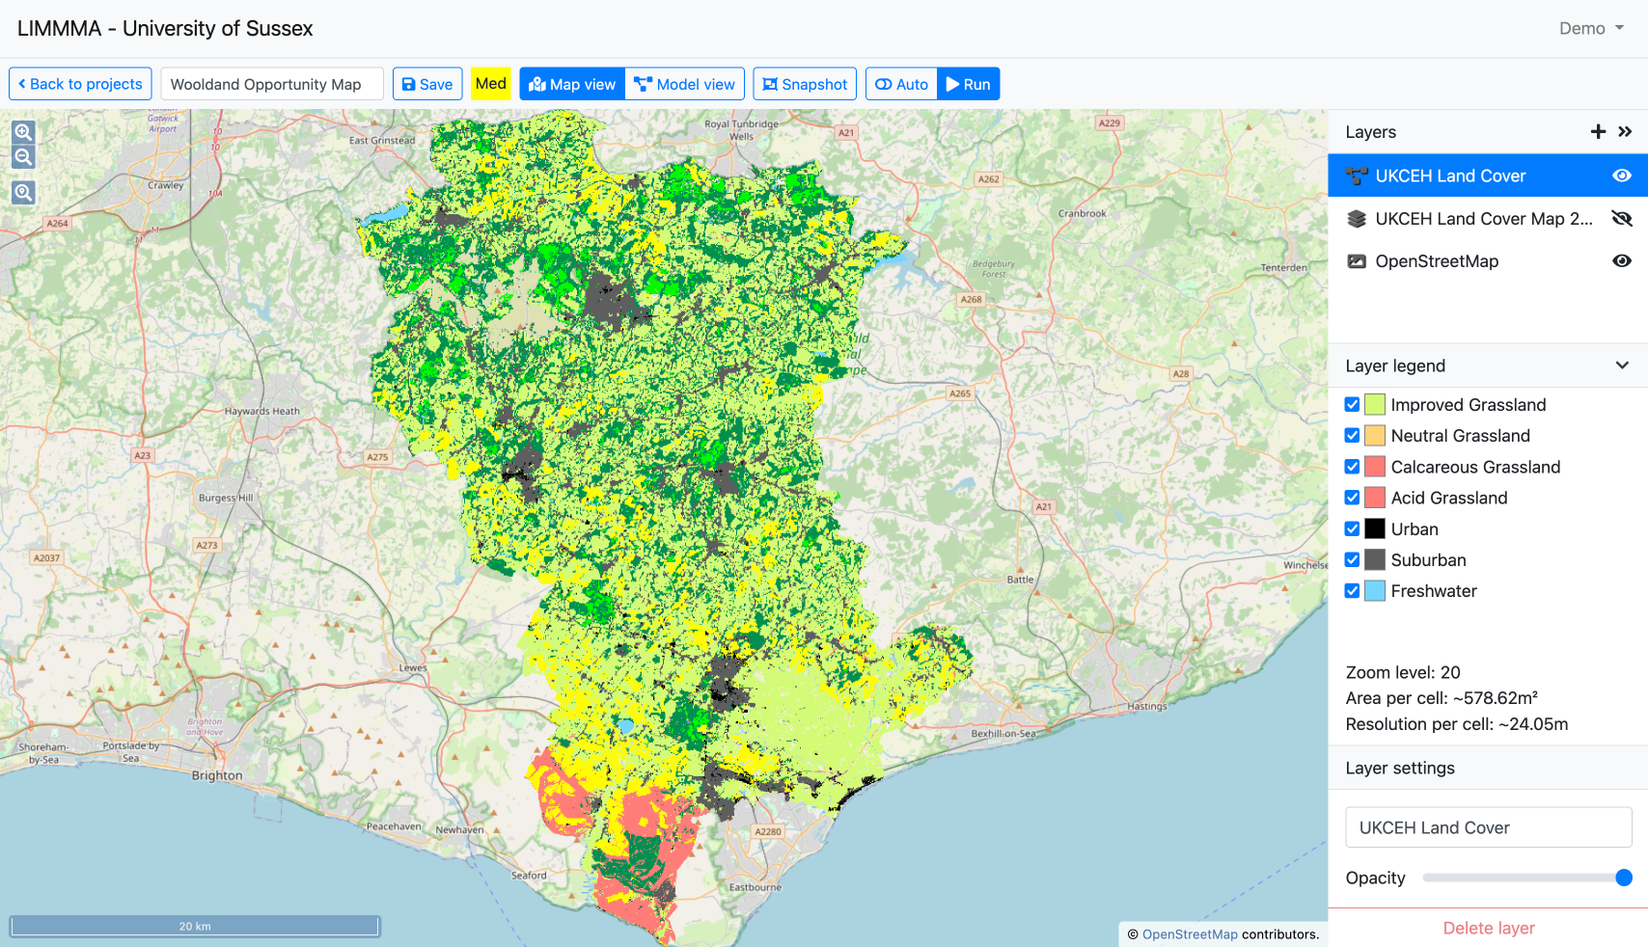Screen dimensions: 1648x947
Task: Go back to projects
Action: (81, 84)
